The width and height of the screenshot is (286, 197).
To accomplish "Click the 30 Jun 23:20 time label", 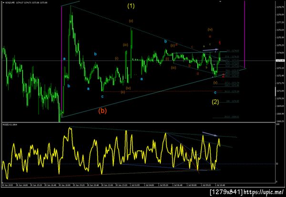I will 122,185.
